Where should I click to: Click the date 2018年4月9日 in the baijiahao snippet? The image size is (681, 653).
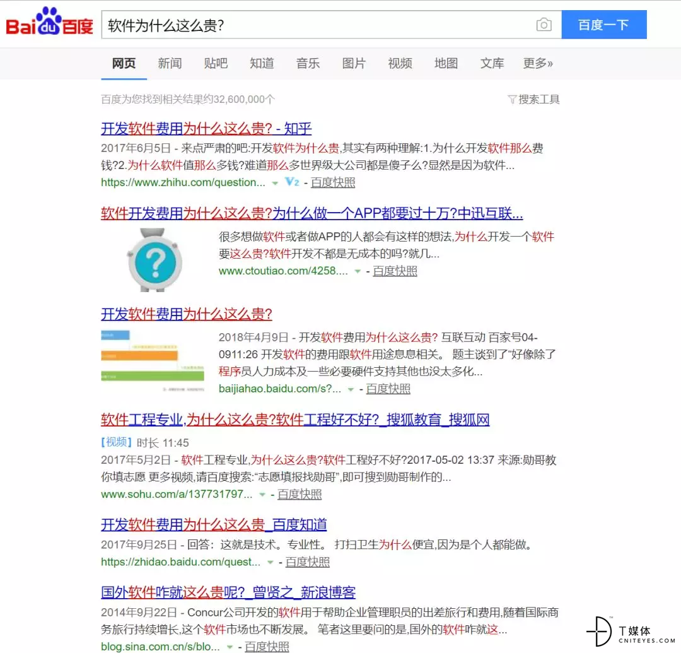click(x=253, y=338)
